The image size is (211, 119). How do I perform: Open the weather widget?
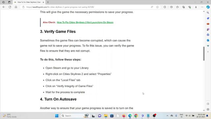point(10,116)
